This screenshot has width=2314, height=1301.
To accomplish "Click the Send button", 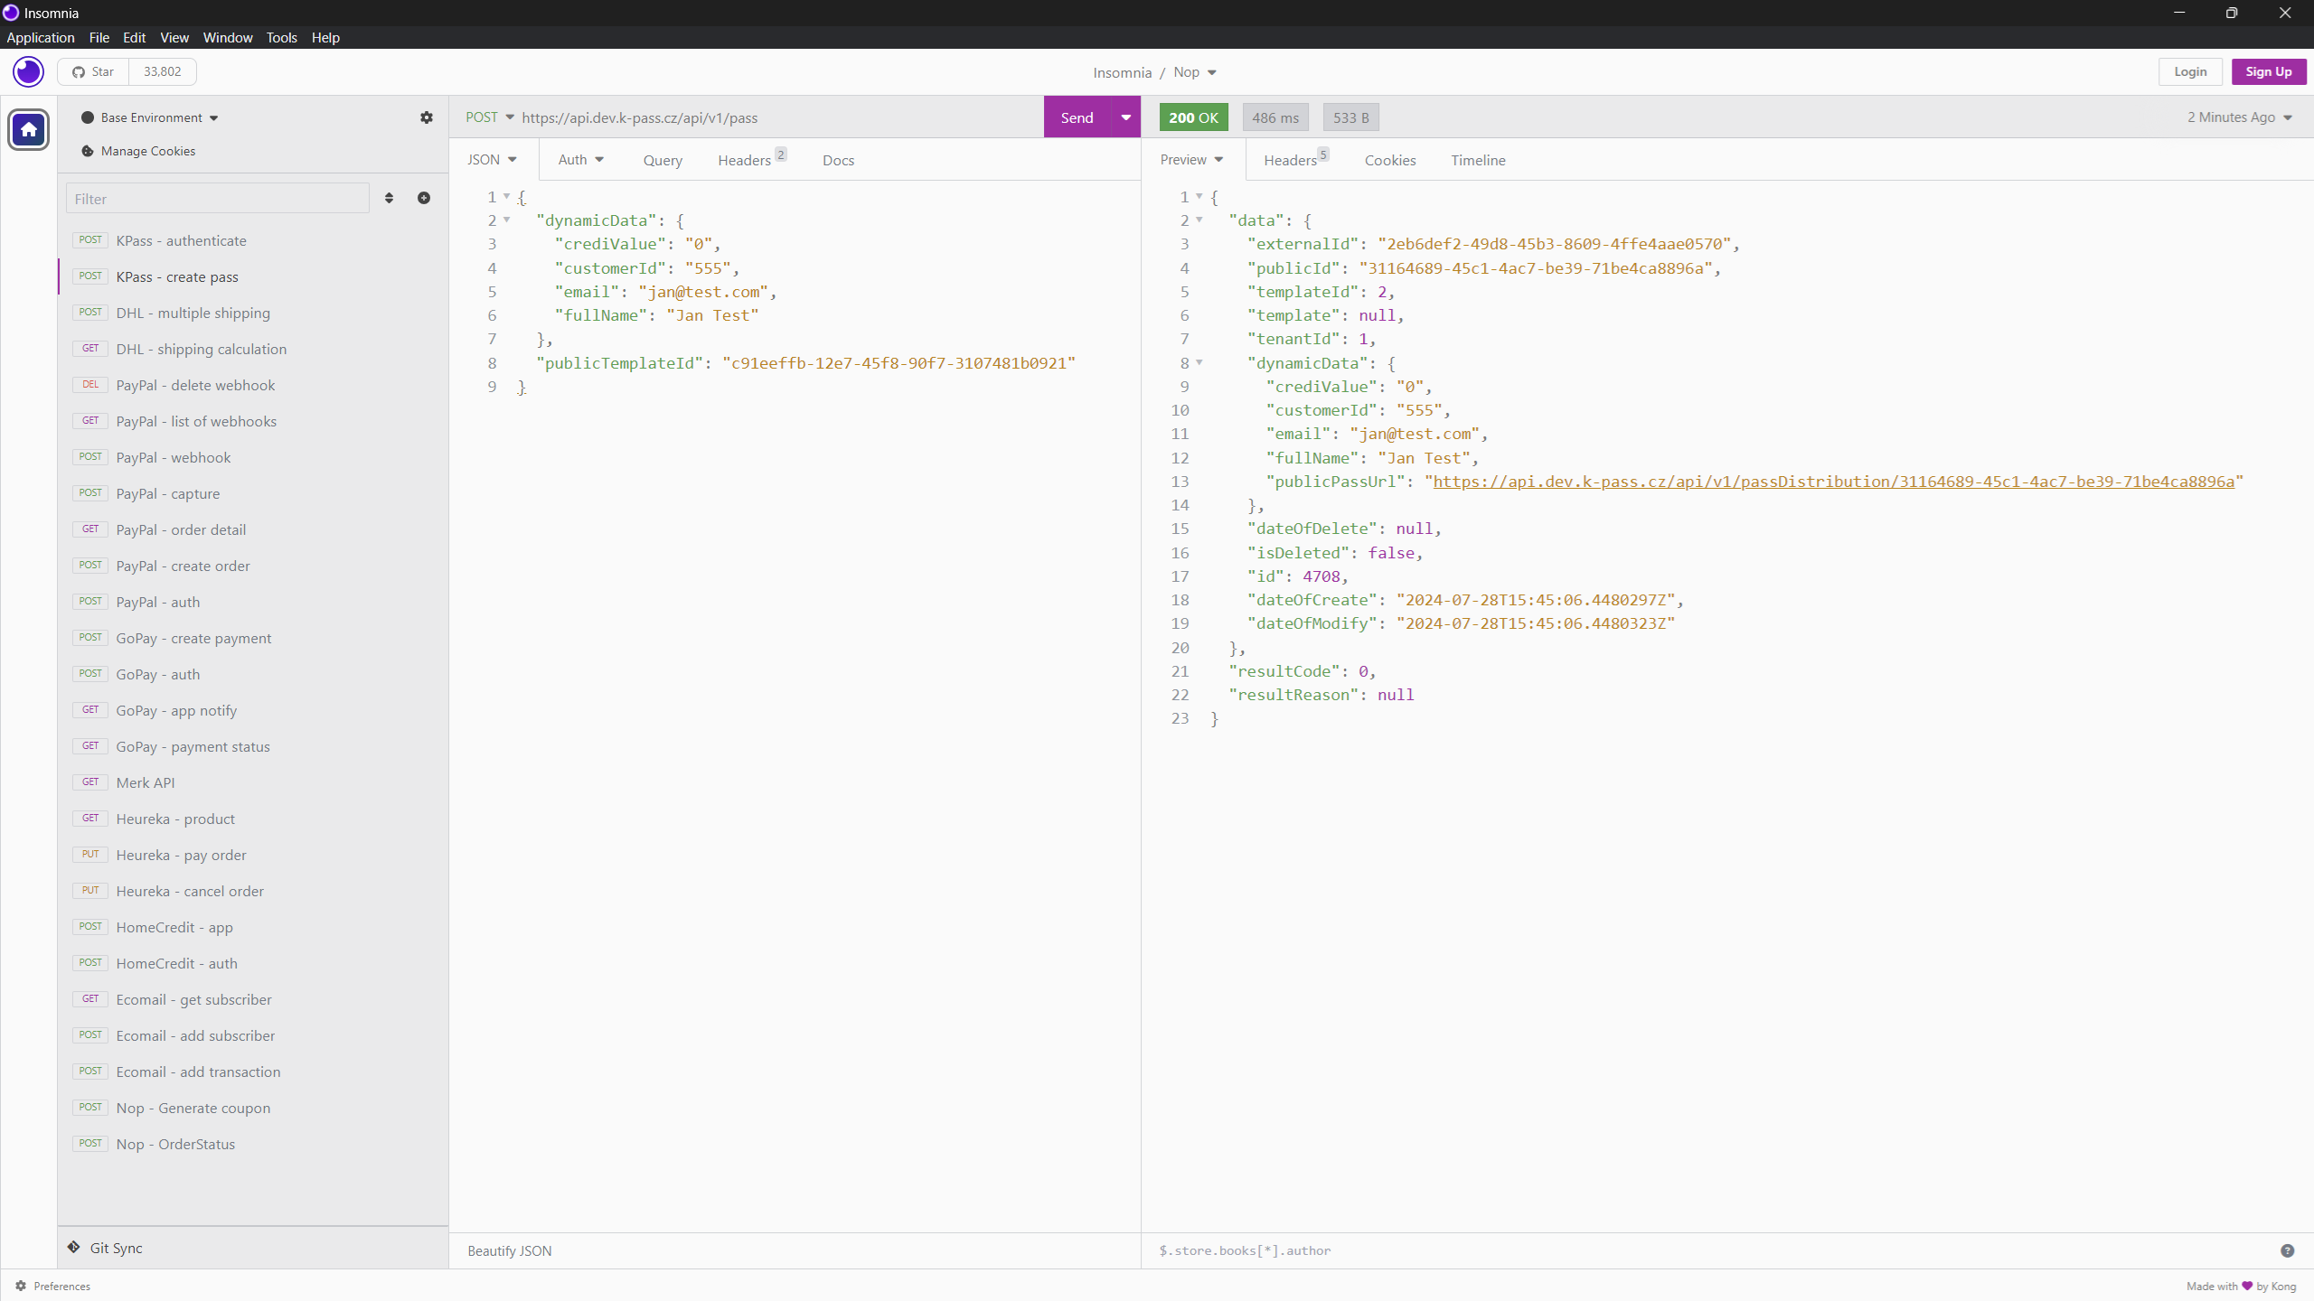I will click(x=1077, y=117).
